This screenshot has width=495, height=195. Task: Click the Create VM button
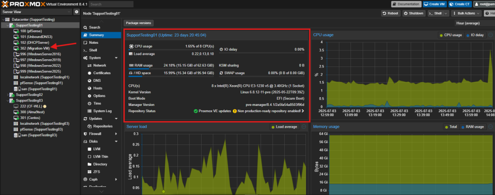coord(435,4)
